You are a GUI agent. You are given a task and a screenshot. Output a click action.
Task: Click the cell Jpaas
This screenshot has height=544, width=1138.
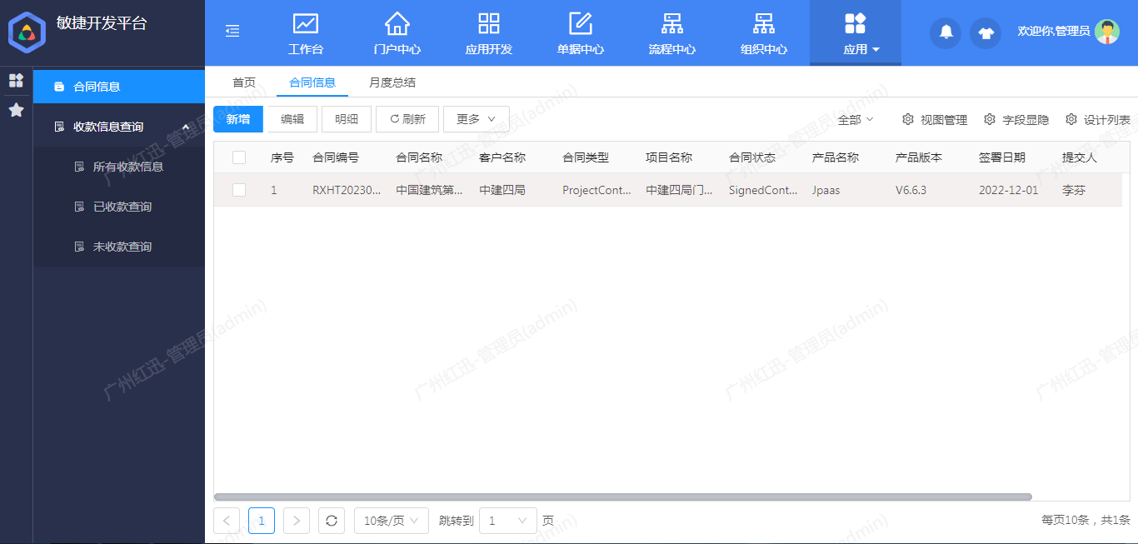pos(826,190)
